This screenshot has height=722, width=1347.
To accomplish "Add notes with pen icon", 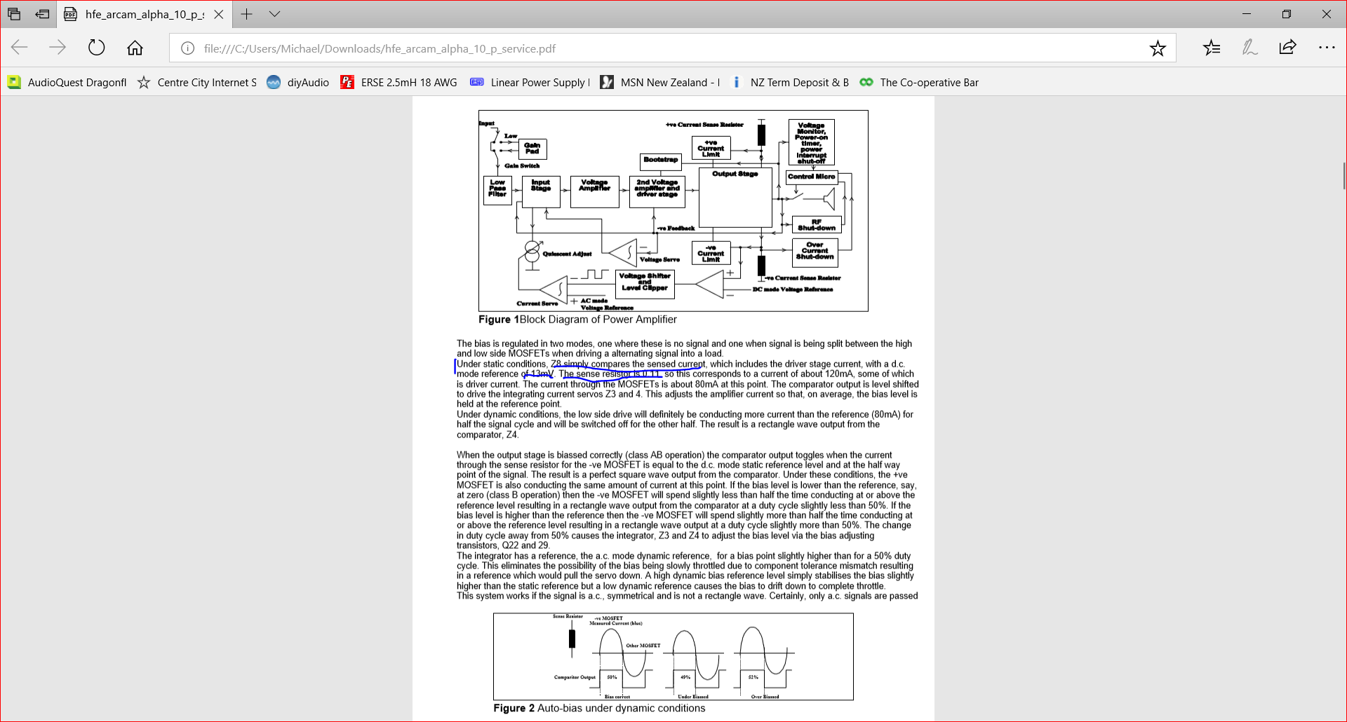I will (1249, 48).
